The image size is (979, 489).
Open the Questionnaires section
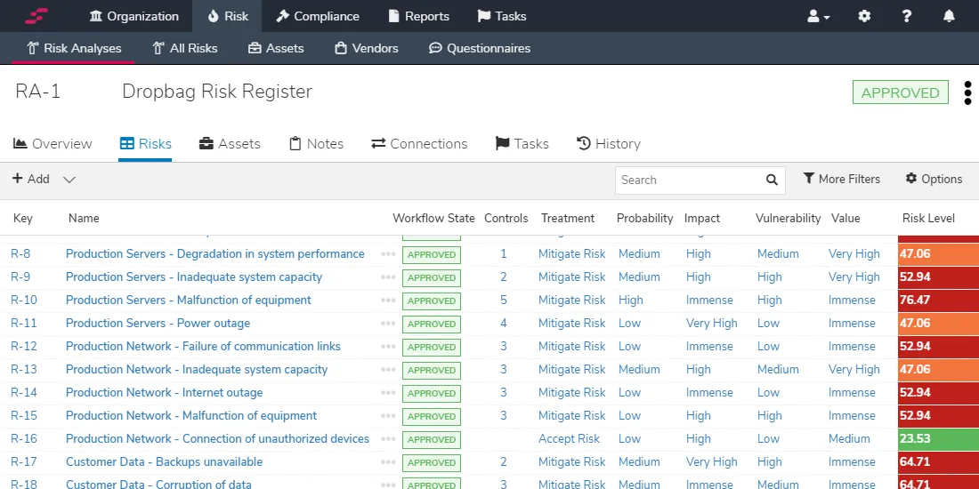pos(480,48)
